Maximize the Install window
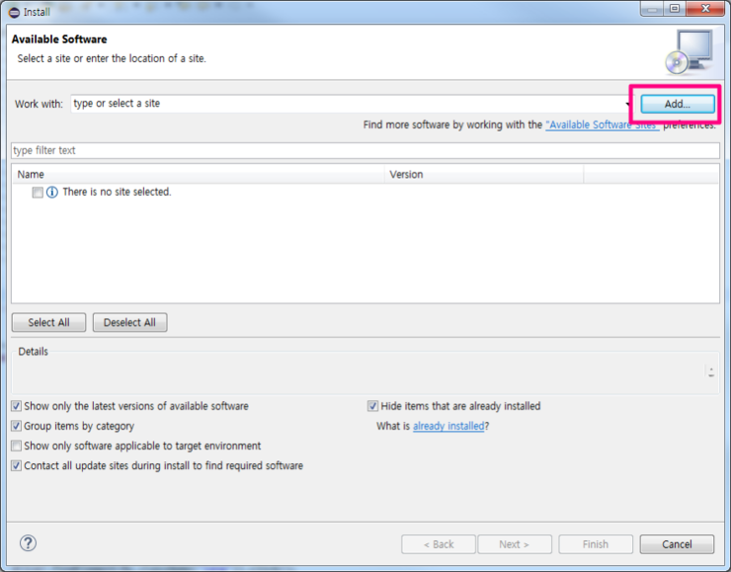 pos(675,9)
